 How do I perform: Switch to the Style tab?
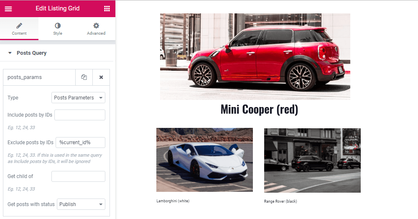point(58,29)
